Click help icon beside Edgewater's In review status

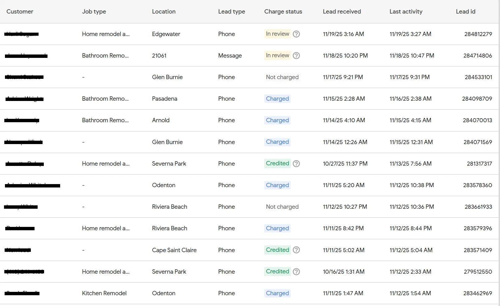click(296, 34)
